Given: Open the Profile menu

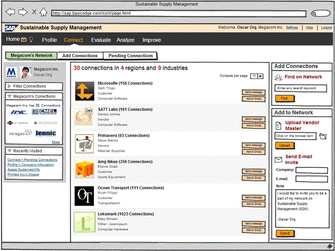Looking at the screenshot, I should click(49, 40).
